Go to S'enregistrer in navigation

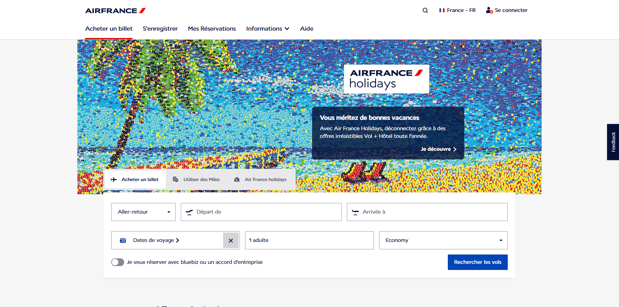point(160,29)
